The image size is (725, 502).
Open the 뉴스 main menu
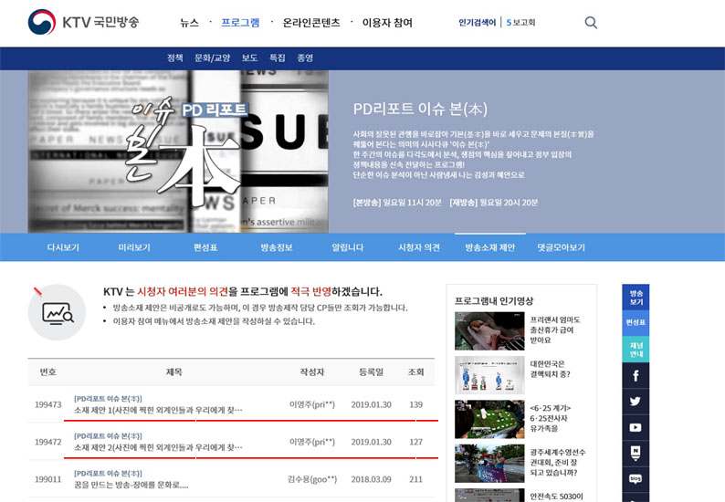[189, 23]
